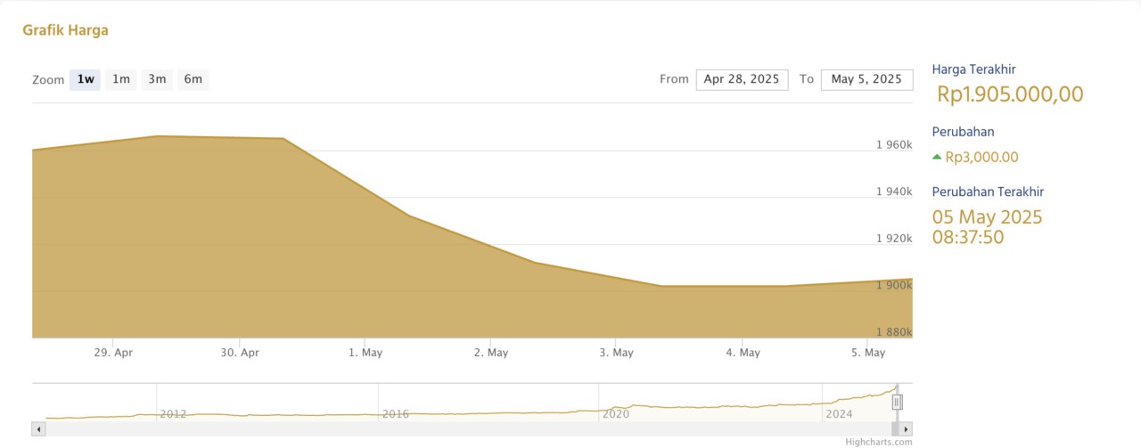1141x448 pixels.
Task: Click the 3. May axis label
Action: tap(617, 353)
